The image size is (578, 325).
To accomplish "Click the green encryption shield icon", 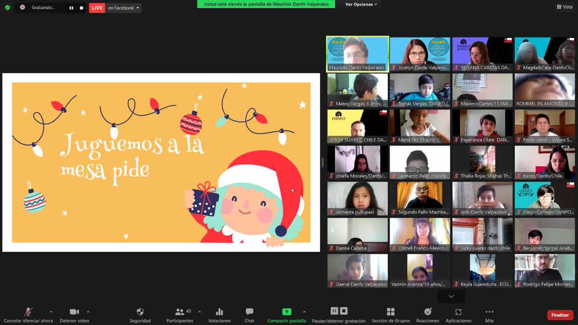I will 7,8.
